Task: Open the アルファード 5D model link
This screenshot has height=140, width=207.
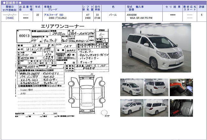Action: tap(54, 15)
